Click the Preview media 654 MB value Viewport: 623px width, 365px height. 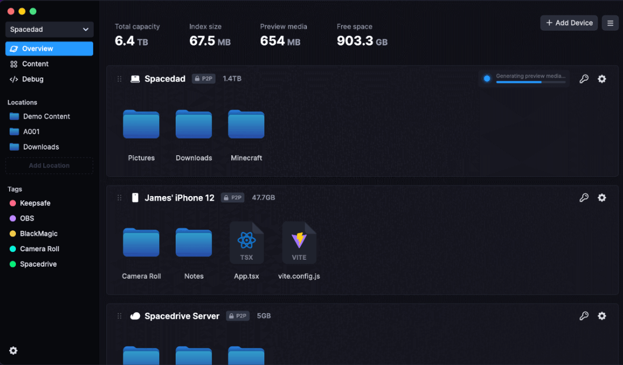tap(280, 41)
